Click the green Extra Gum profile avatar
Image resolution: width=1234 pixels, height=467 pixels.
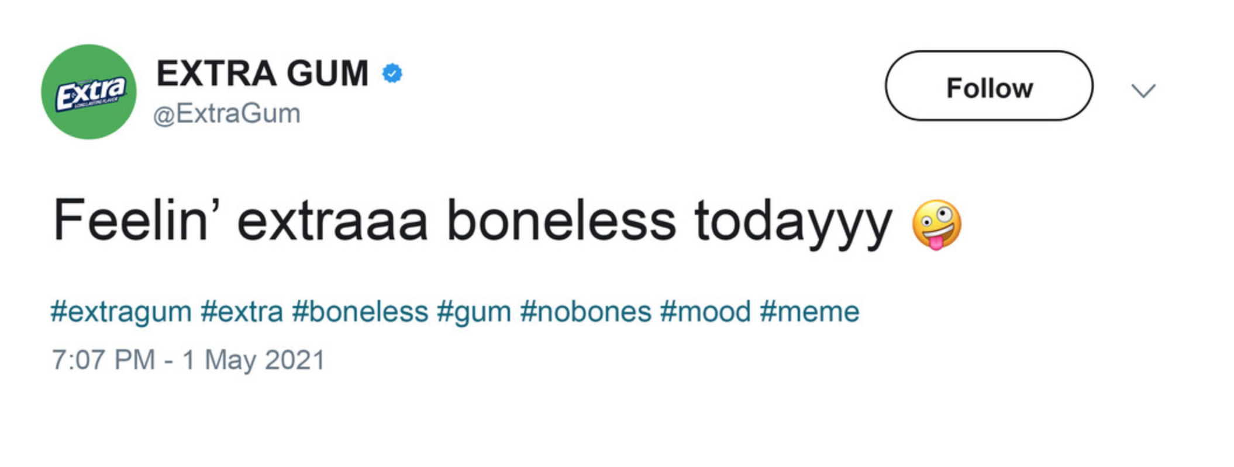click(89, 92)
